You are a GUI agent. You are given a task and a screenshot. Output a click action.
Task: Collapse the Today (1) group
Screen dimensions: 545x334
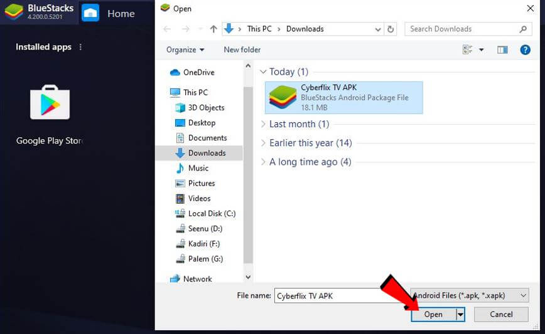coord(263,72)
